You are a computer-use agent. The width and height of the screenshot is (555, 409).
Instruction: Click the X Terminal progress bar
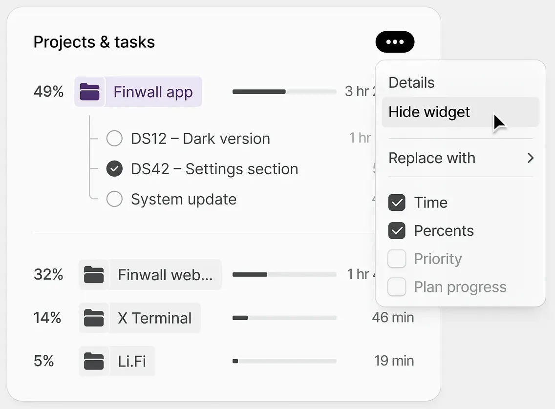click(284, 318)
